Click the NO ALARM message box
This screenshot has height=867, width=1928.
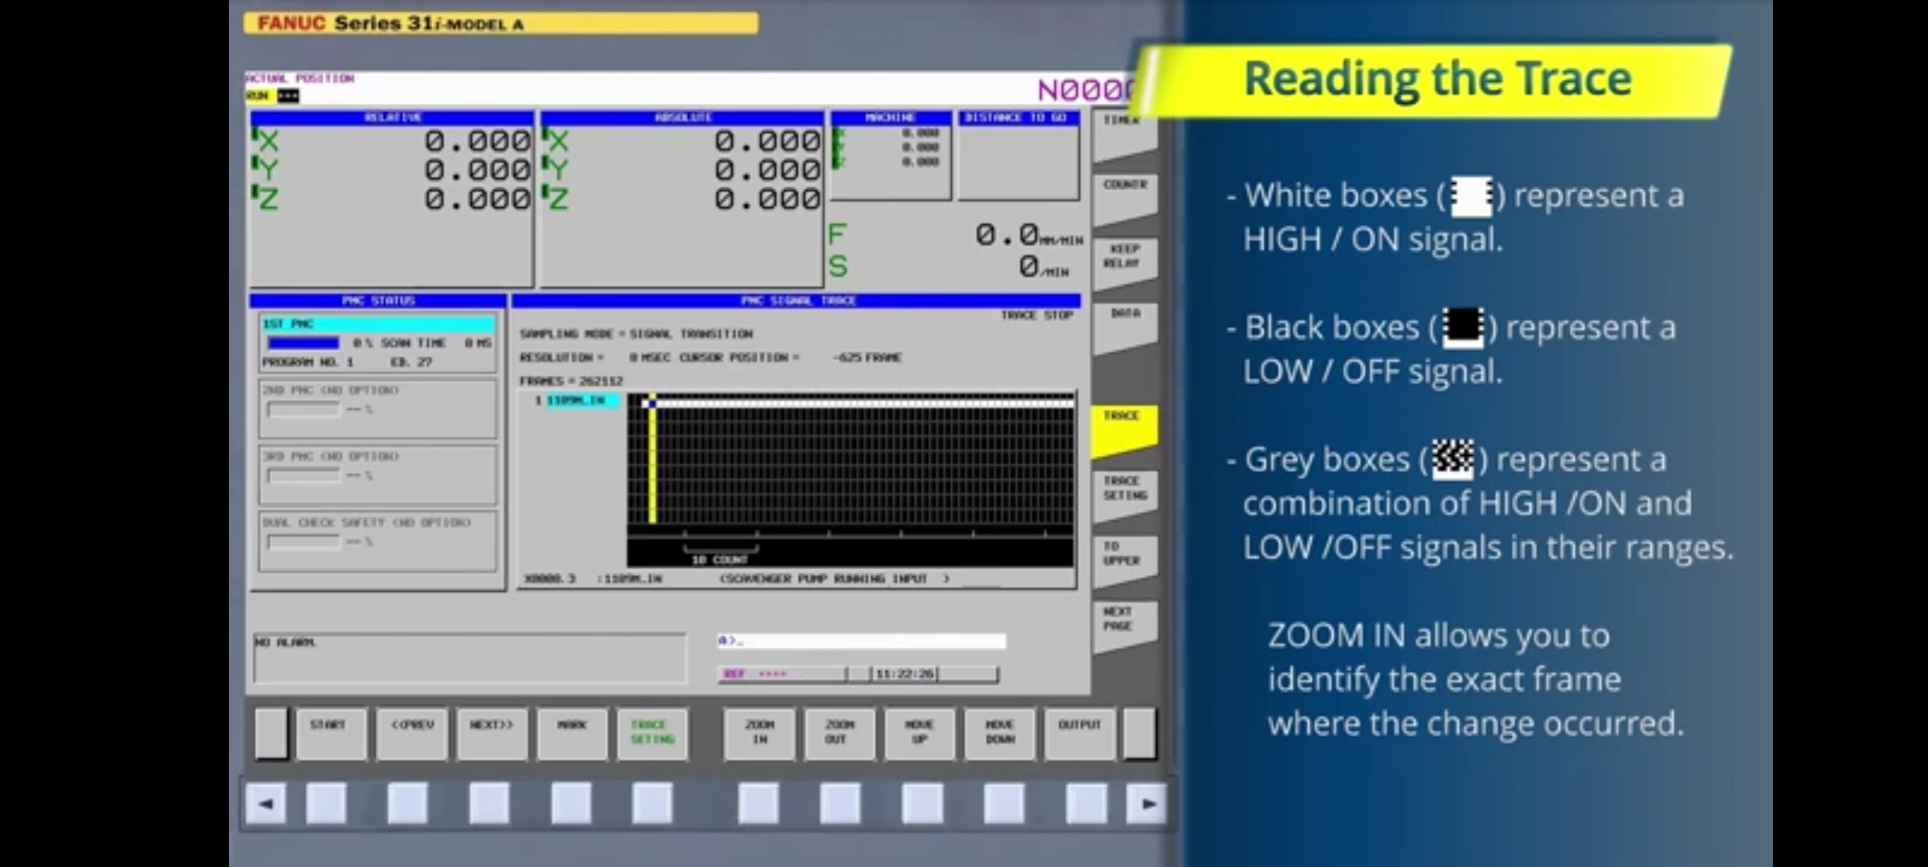click(x=470, y=657)
